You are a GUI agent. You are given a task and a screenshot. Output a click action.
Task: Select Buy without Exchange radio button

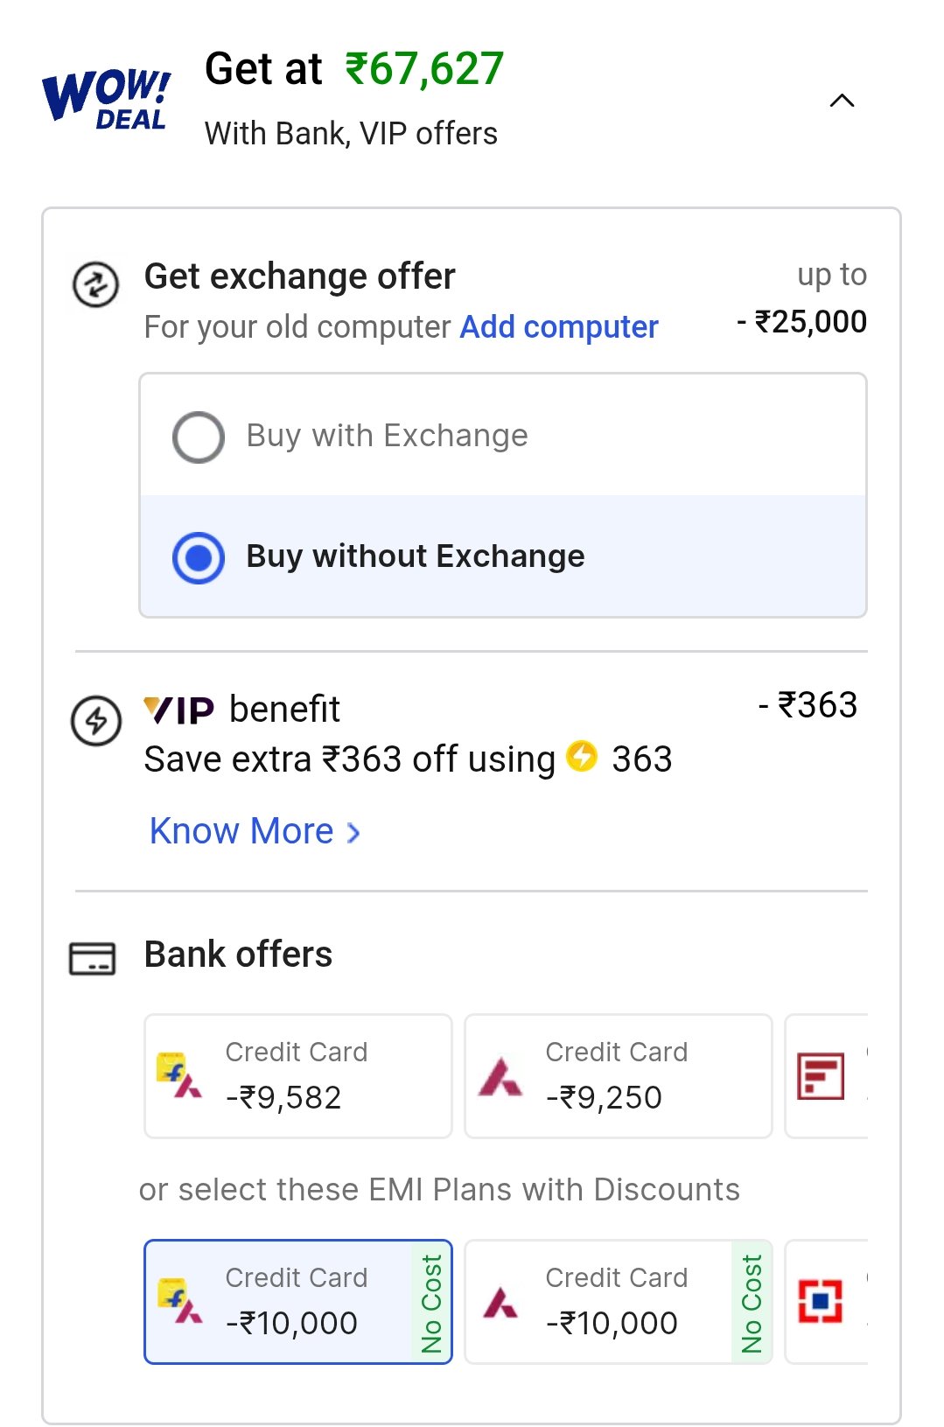199,557
